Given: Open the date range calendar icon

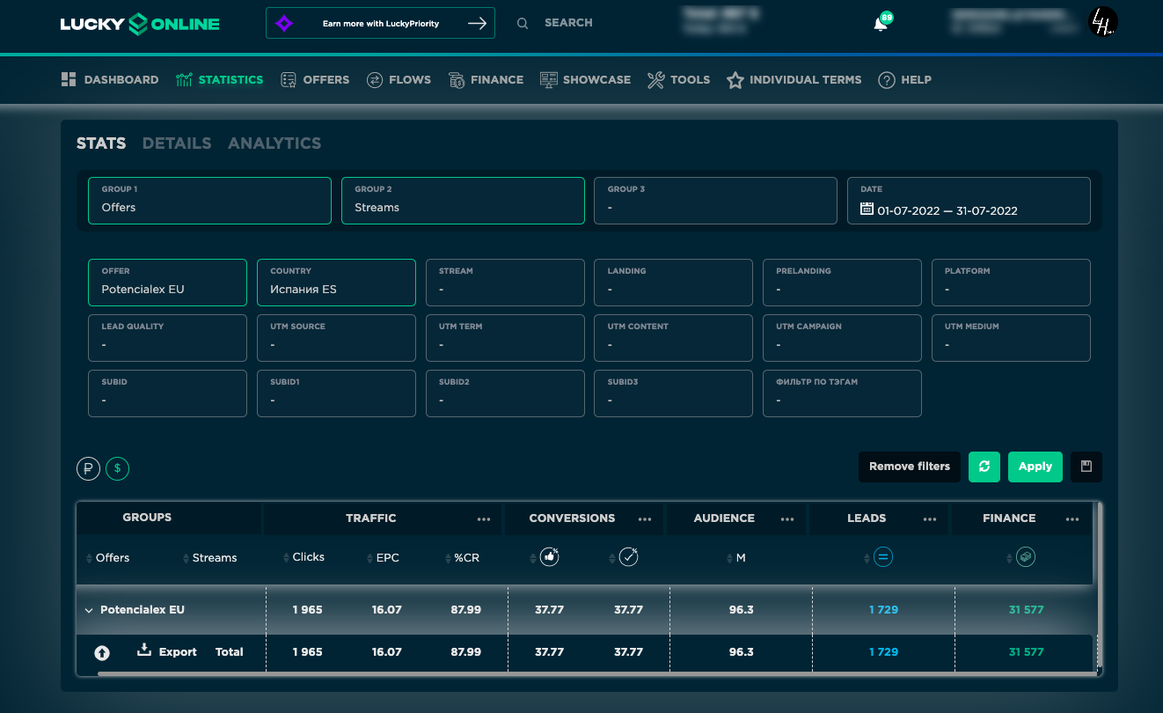Looking at the screenshot, I should [x=867, y=209].
